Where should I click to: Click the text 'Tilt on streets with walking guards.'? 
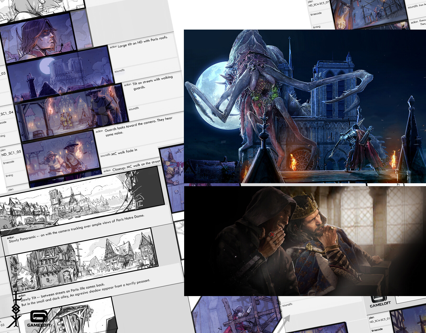click(x=153, y=83)
